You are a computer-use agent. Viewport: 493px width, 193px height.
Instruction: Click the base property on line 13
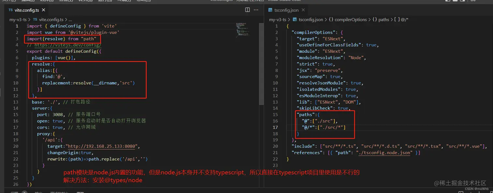(x=37, y=102)
